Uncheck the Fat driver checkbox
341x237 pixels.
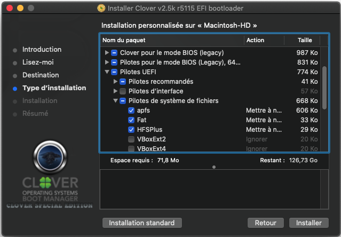(131, 120)
